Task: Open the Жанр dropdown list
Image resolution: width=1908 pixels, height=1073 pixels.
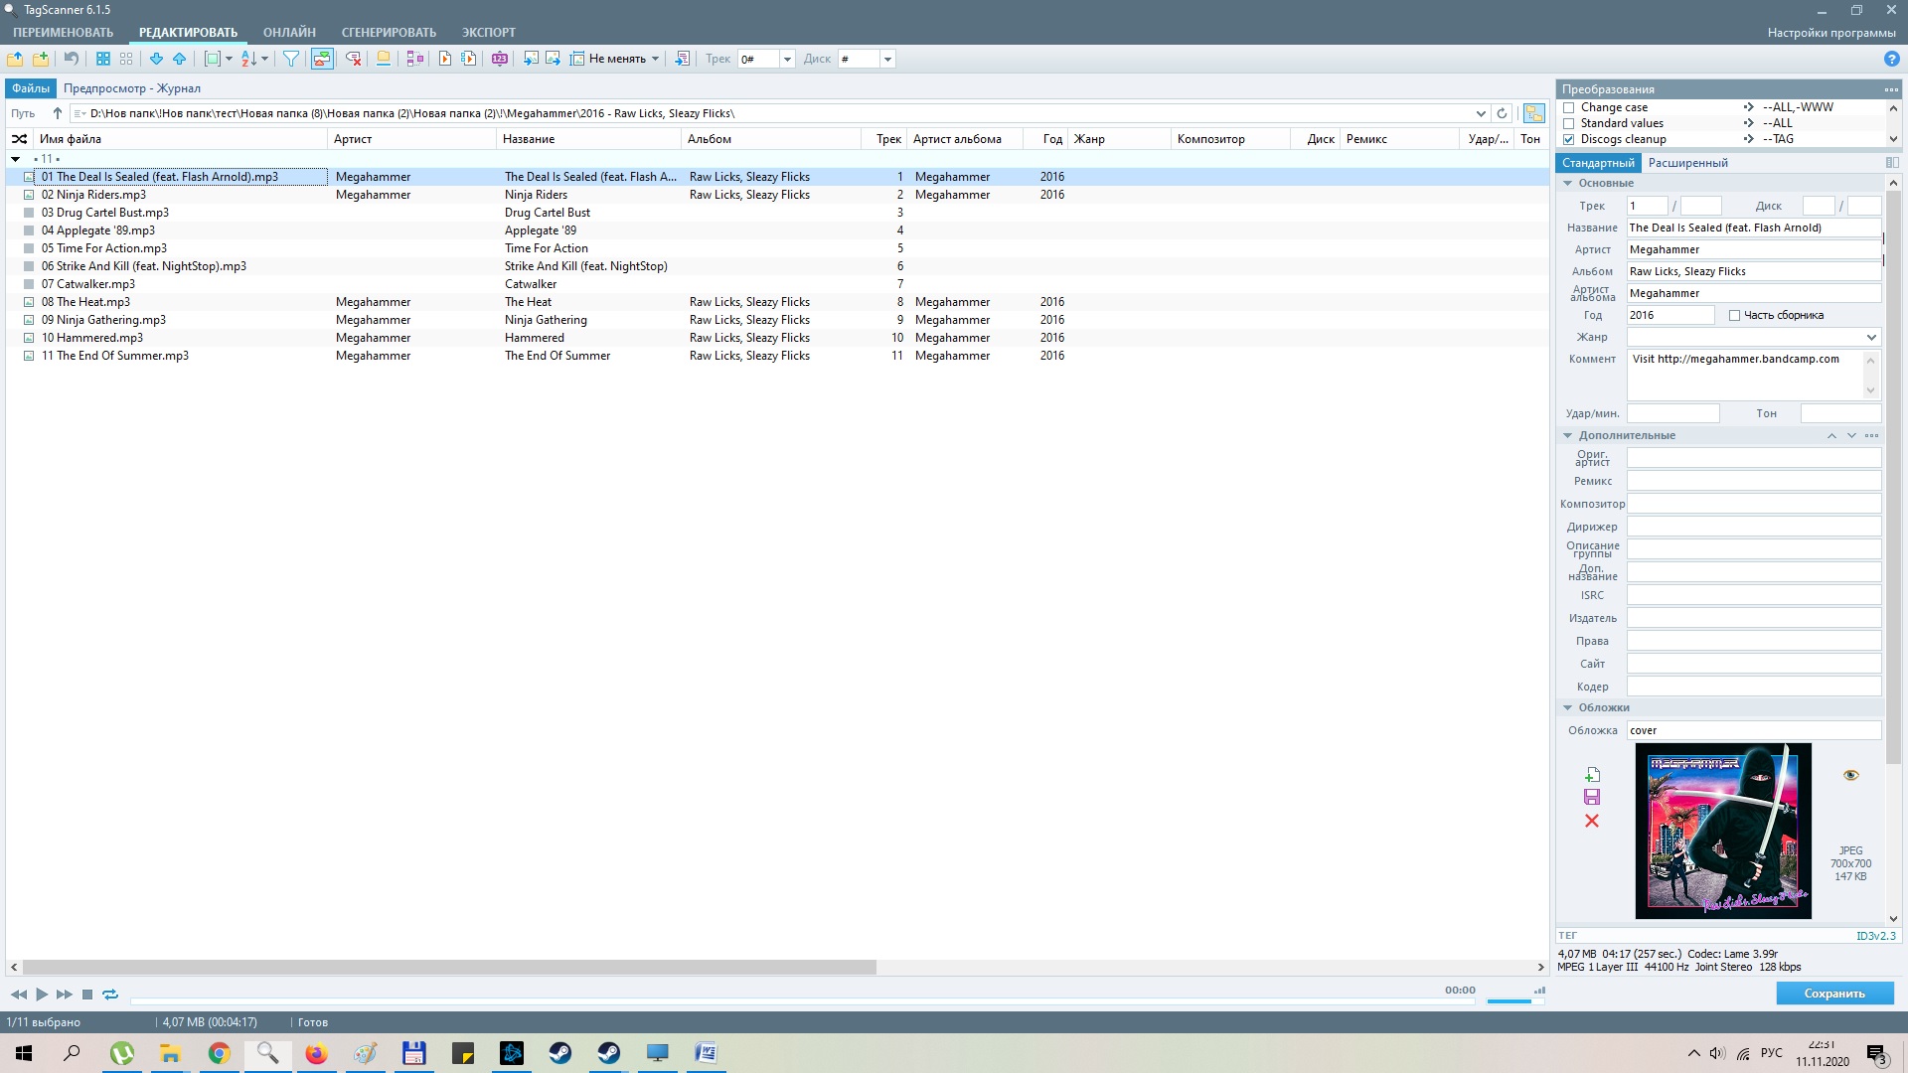Action: (x=1871, y=337)
